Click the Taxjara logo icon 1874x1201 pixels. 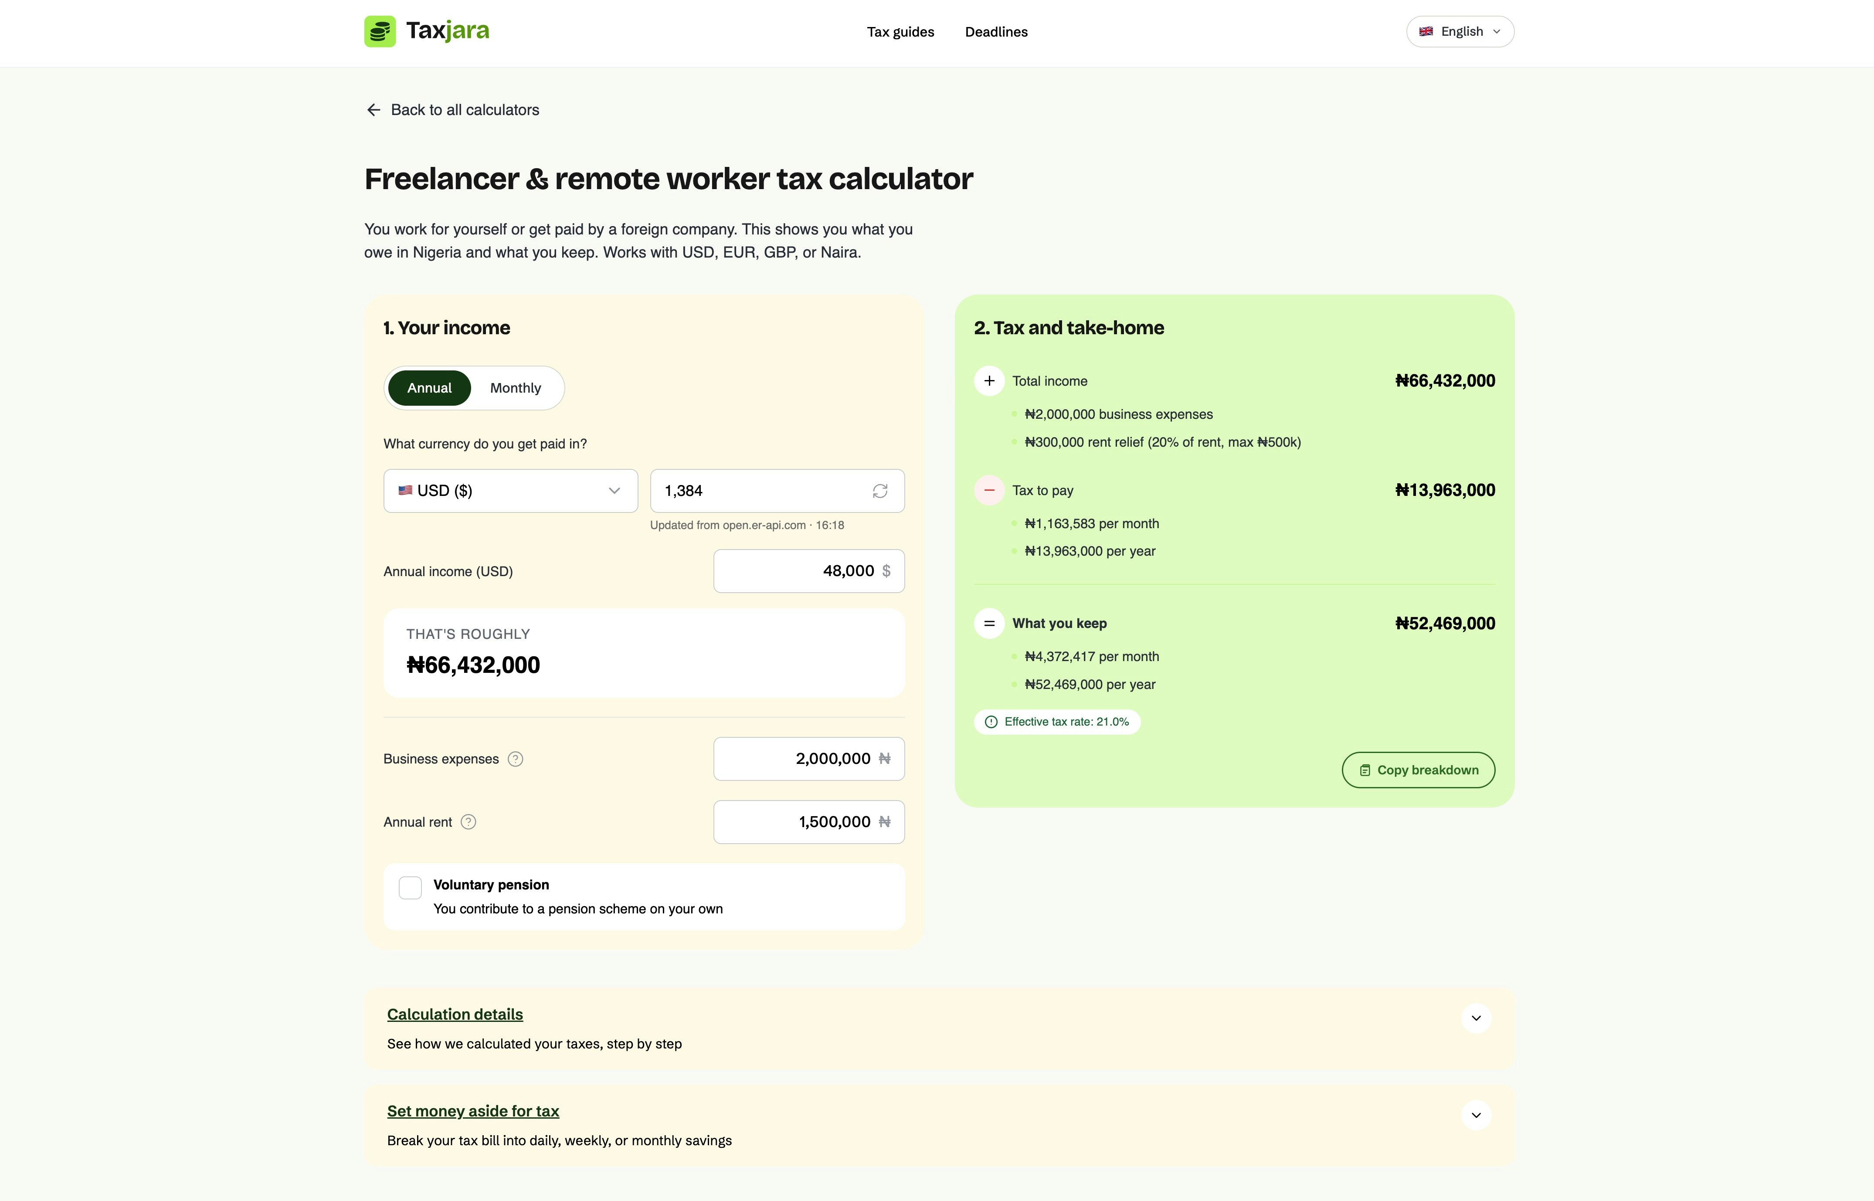click(380, 31)
